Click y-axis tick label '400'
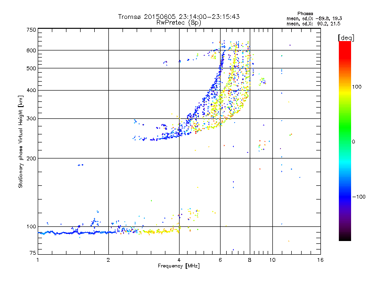 (x=31, y=90)
